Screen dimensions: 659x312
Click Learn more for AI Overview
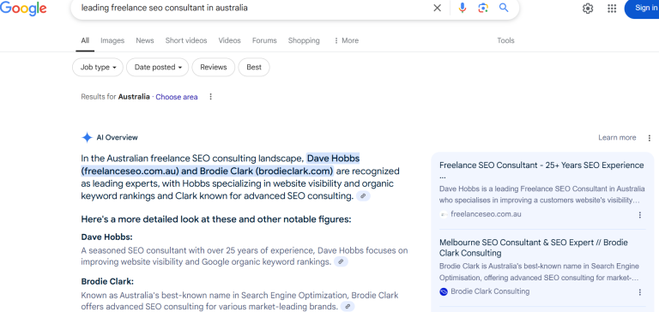pos(617,138)
